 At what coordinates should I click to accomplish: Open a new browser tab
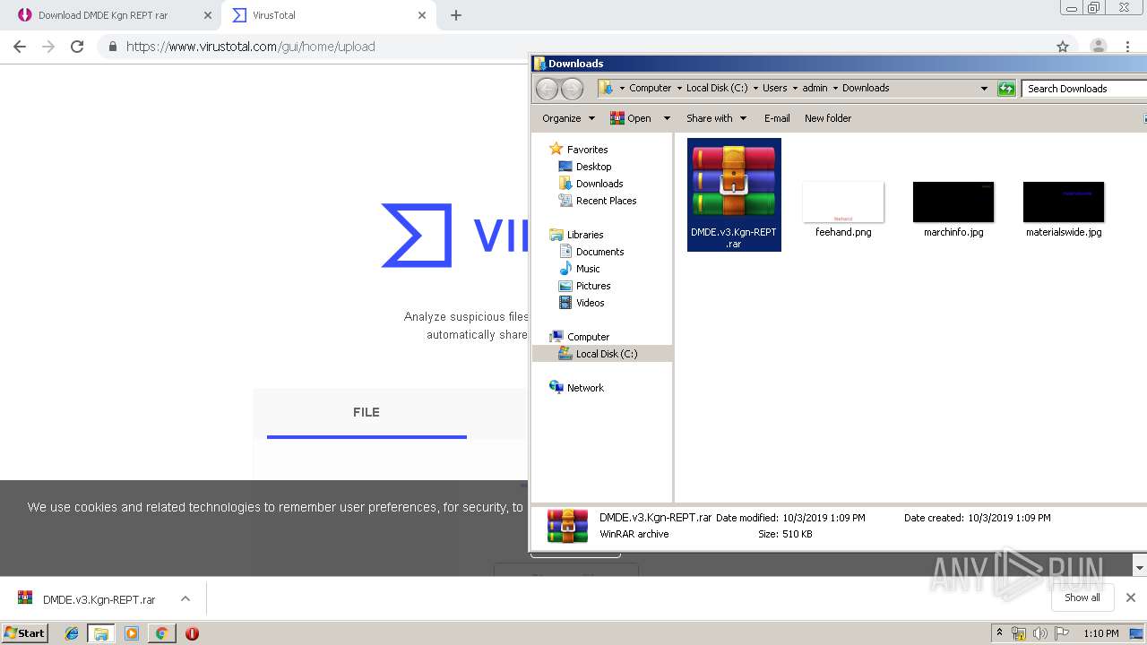[x=455, y=15]
